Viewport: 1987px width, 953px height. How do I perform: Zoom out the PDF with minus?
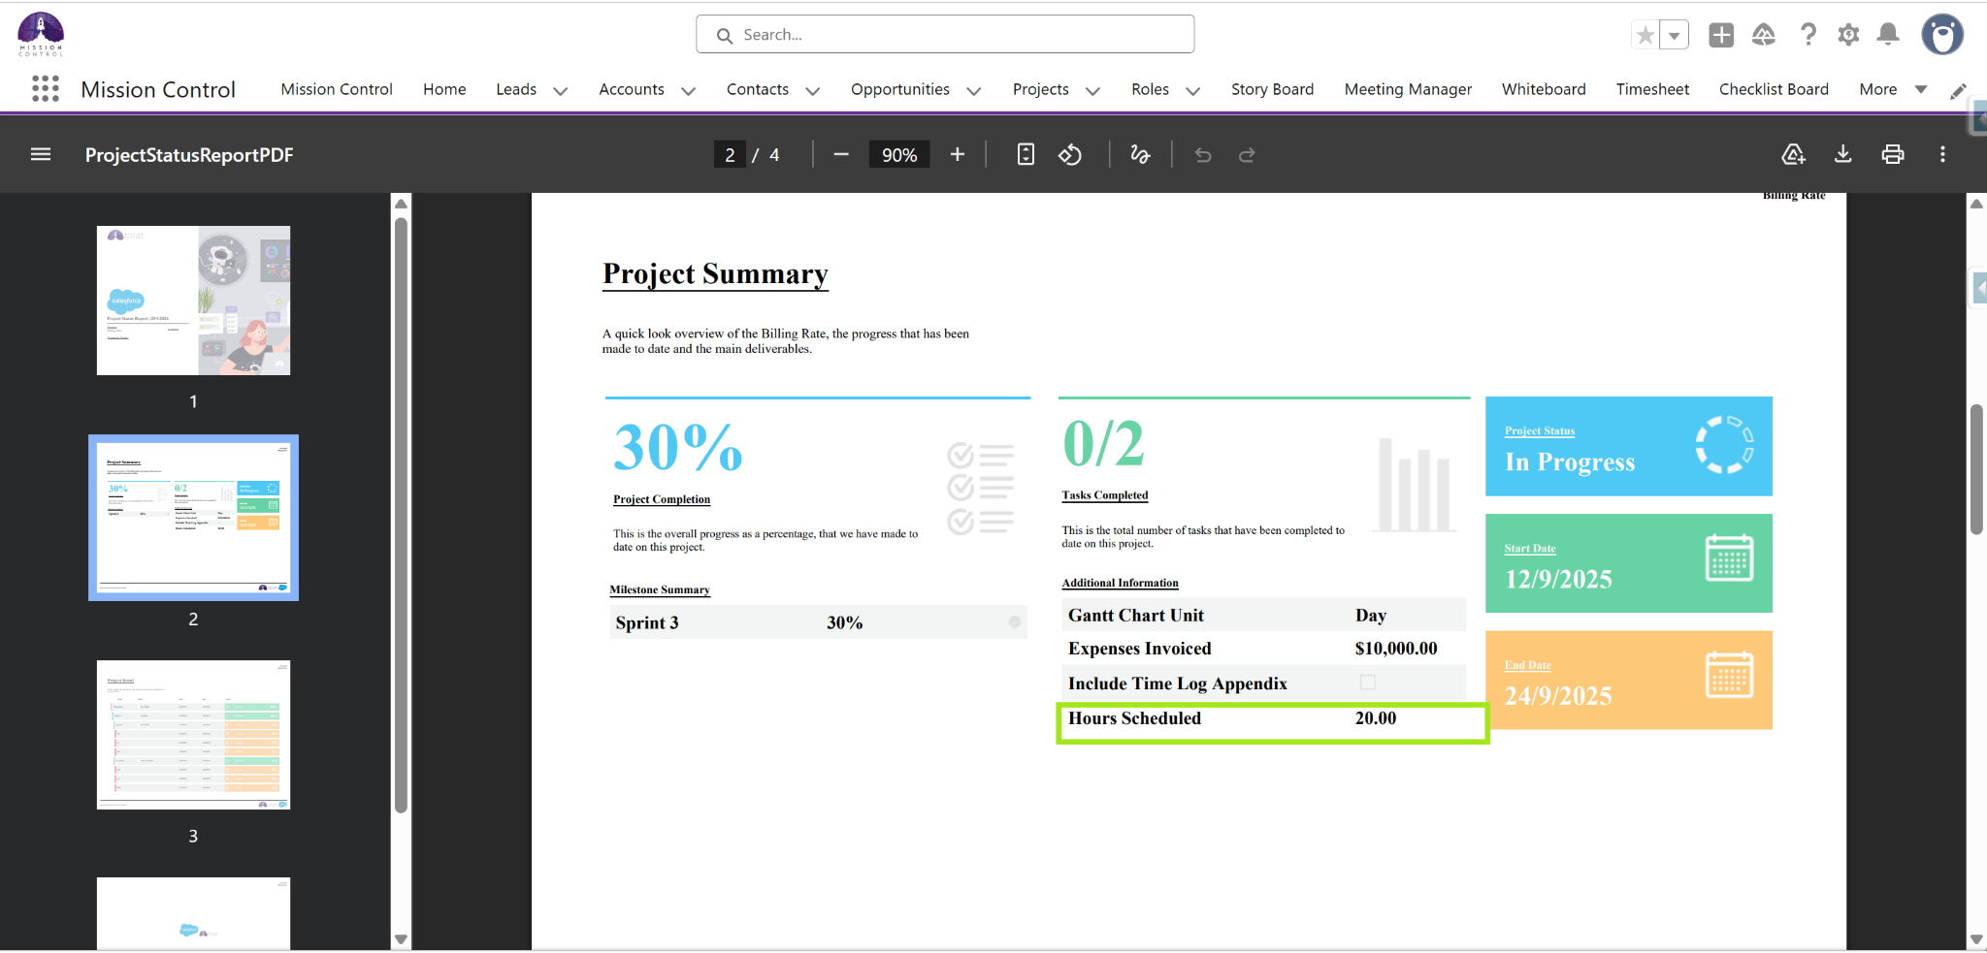[841, 154]
